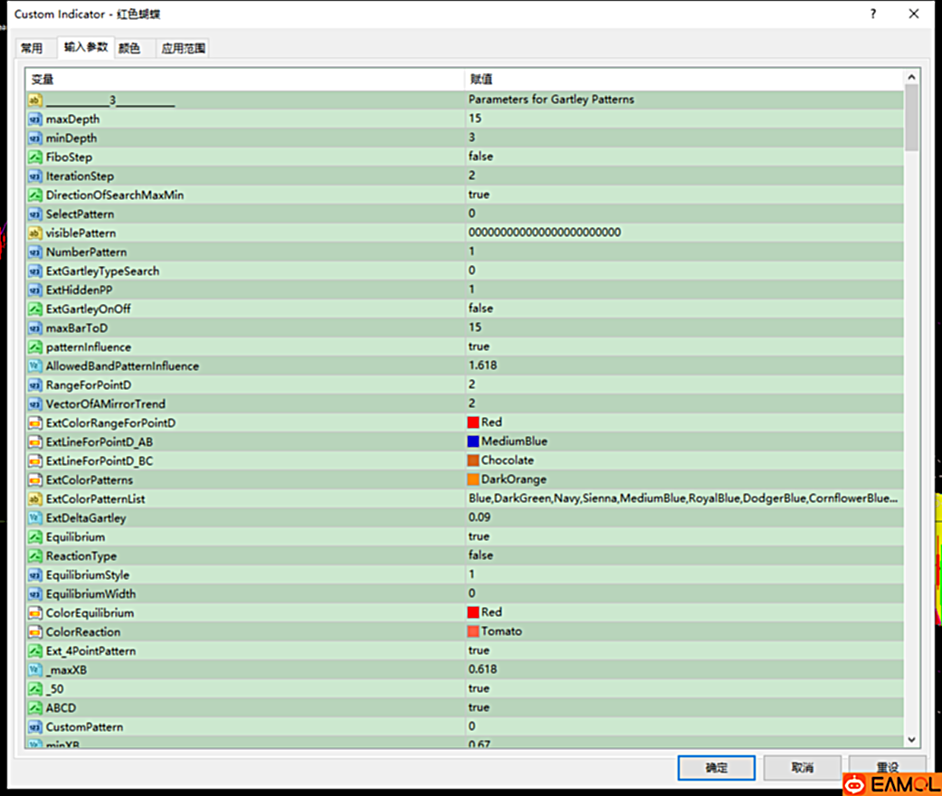This screenshot has height=796, width=942.
Task: Click the MediumBlue color swatch
Action: [473, 441]
